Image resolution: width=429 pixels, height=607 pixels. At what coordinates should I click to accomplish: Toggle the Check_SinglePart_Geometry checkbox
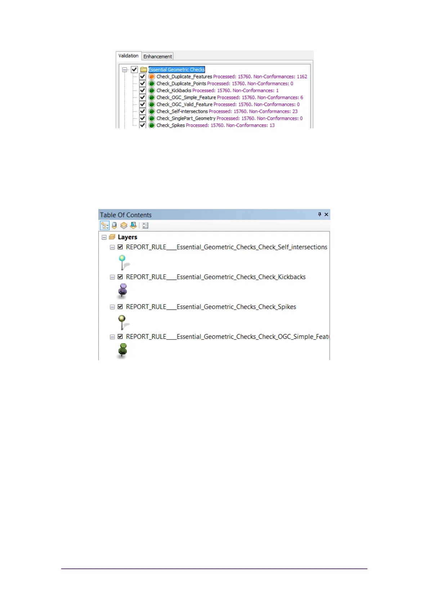(x=143, y=118)
